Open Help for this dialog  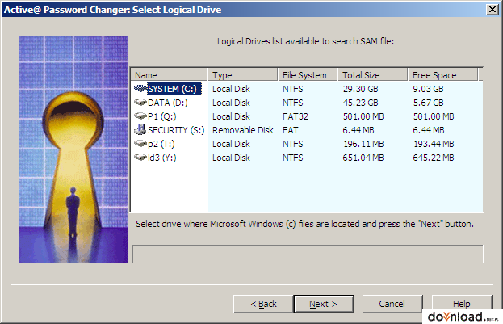[x=461, y=303]
